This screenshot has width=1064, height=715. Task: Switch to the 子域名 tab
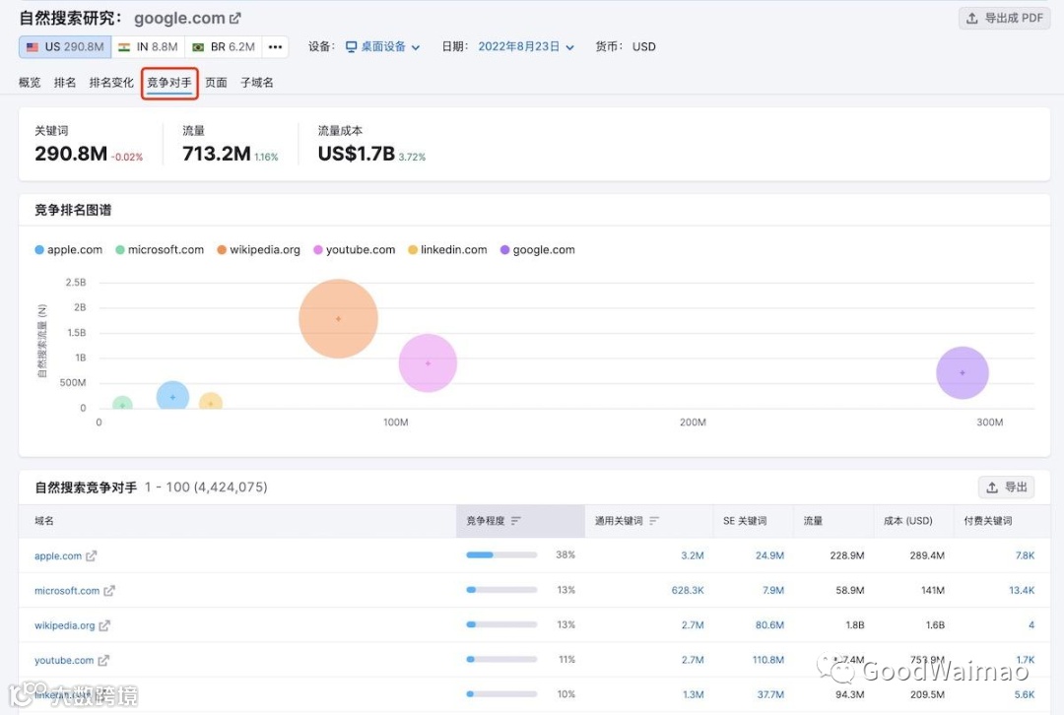[257, 82]
